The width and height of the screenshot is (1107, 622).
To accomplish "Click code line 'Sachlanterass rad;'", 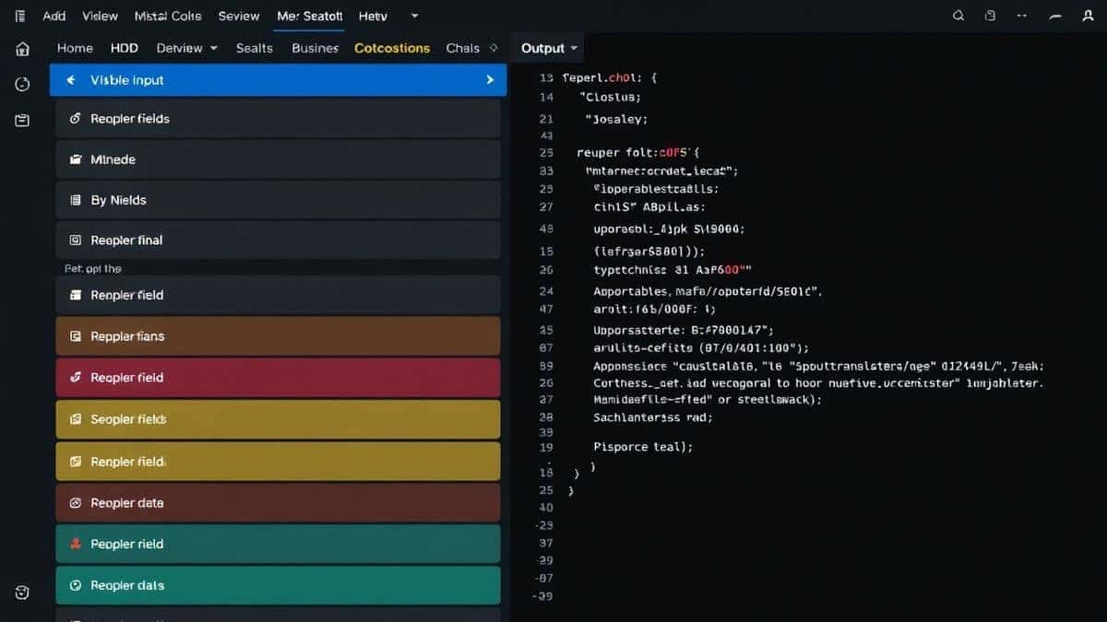I will 653,417.
